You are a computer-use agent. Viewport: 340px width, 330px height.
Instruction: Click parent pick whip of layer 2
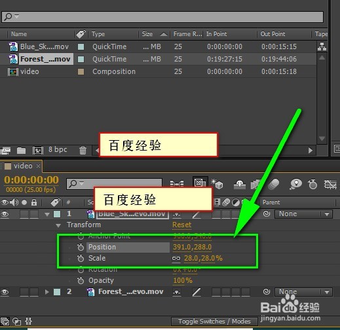coord(267,292)
